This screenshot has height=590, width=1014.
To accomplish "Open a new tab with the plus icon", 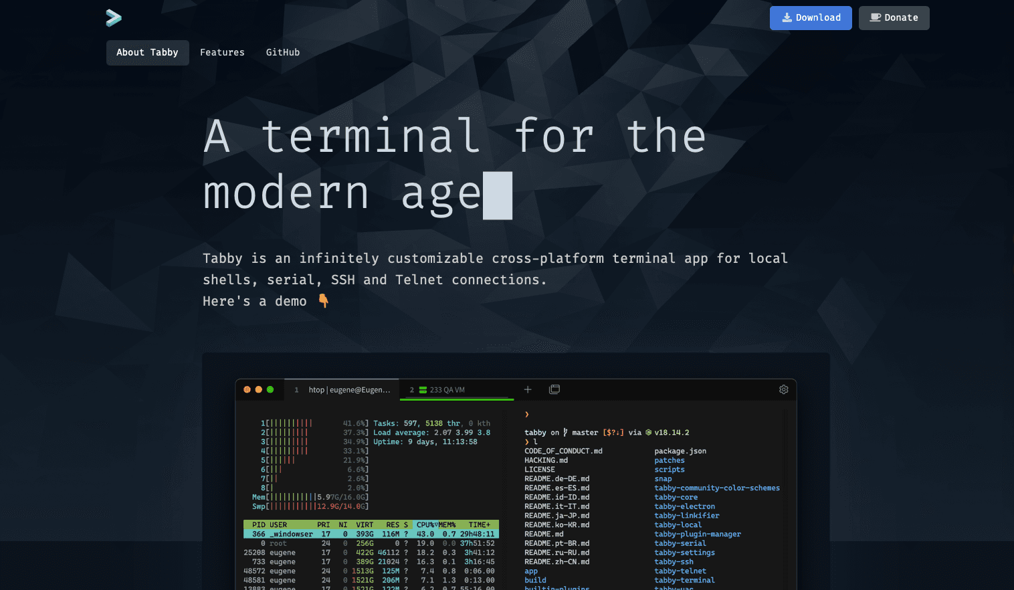I will 528,389.
